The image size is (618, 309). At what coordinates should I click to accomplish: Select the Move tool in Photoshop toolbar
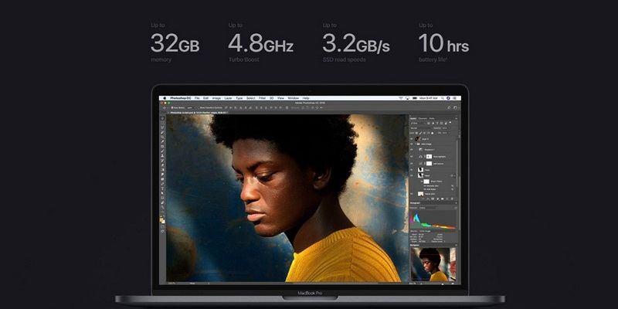tap(162, 118)
